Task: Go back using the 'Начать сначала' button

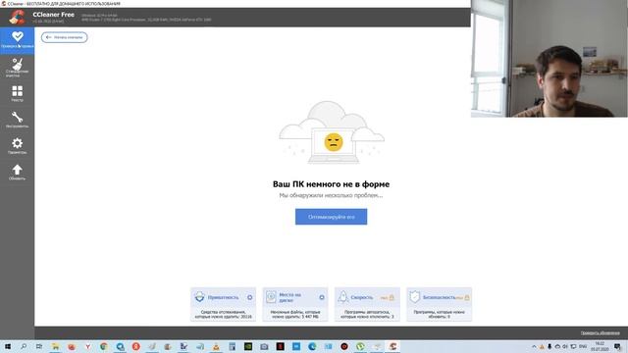Action: coord(65,37)
